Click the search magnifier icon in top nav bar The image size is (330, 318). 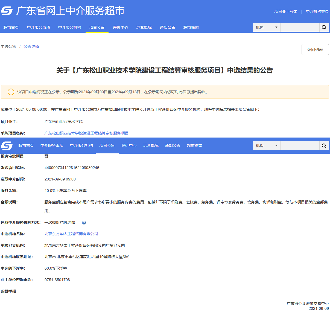[324, 27]
